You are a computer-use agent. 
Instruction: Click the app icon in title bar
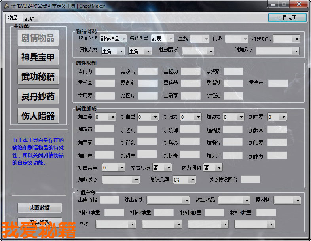6,6
